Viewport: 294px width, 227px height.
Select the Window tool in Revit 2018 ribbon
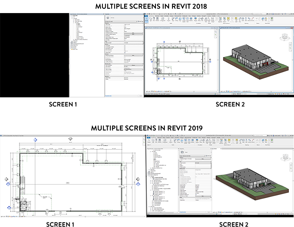pyautogui.click(x=157, y=19)
